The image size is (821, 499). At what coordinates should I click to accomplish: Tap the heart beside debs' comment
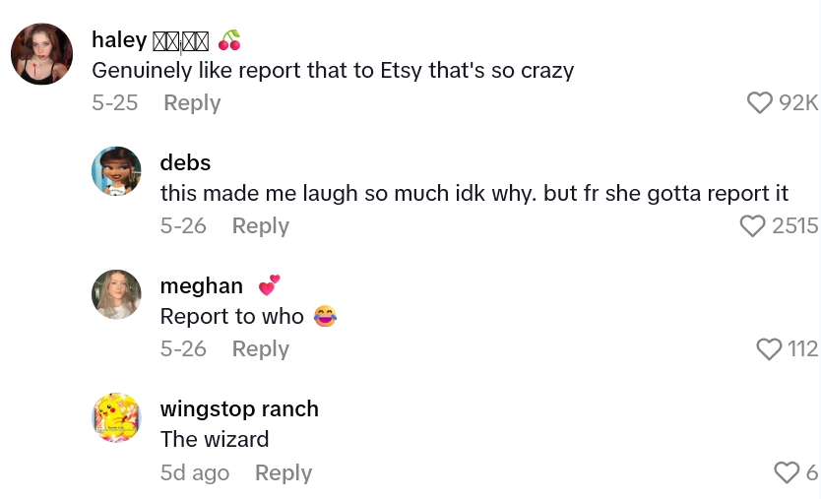[x=752, y=226]
